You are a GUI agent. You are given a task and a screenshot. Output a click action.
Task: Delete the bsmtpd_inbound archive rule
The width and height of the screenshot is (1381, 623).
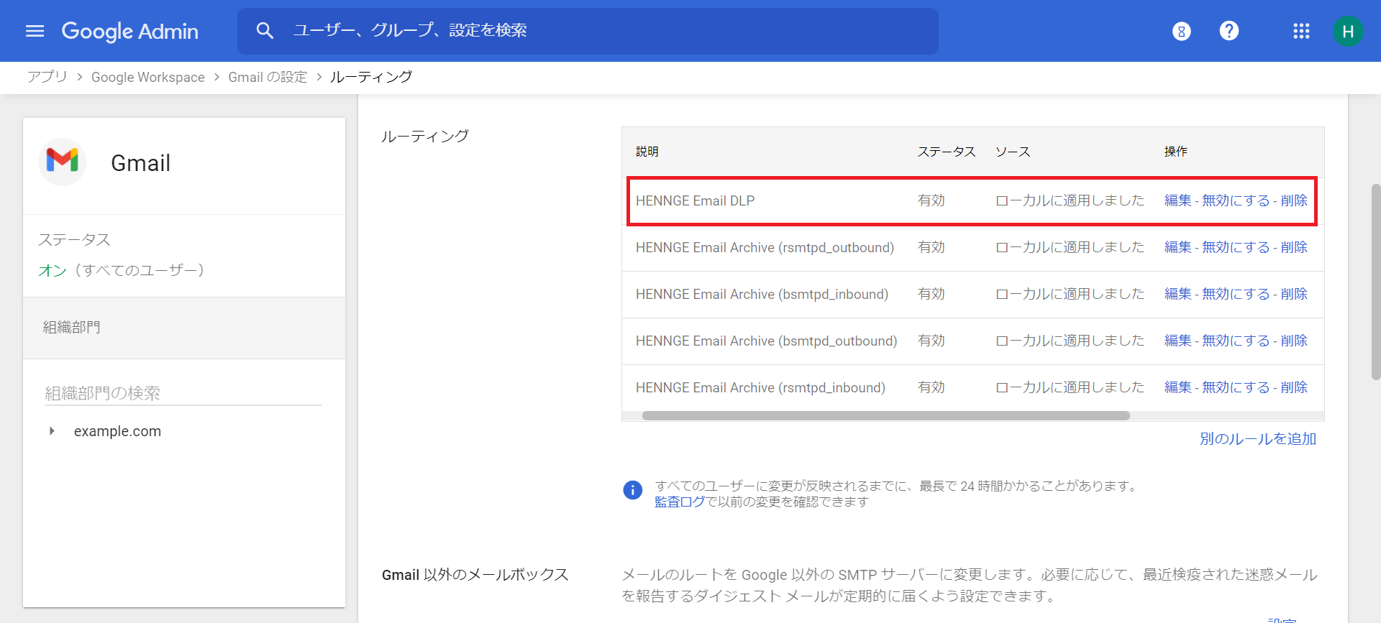point(1294,294)
